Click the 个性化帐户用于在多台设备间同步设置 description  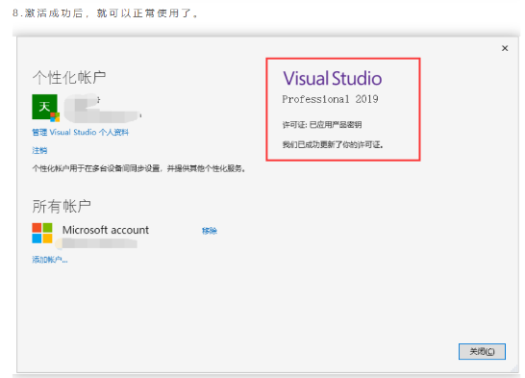click(139, 168)
